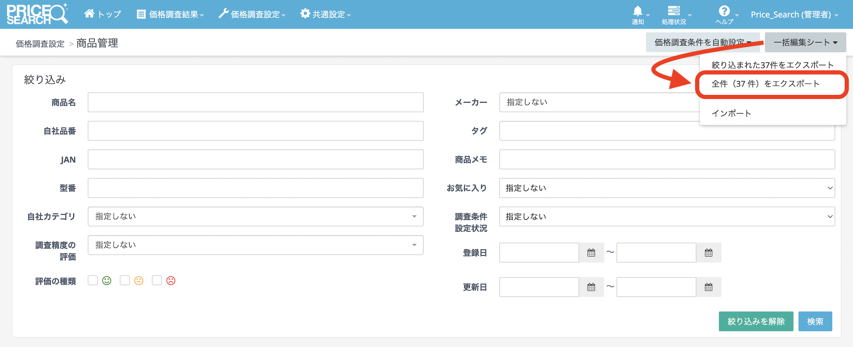Viewport: 853px width, 347px height.
Task: Click calendar icon for registration end date
Action: [x=708, y=253]
